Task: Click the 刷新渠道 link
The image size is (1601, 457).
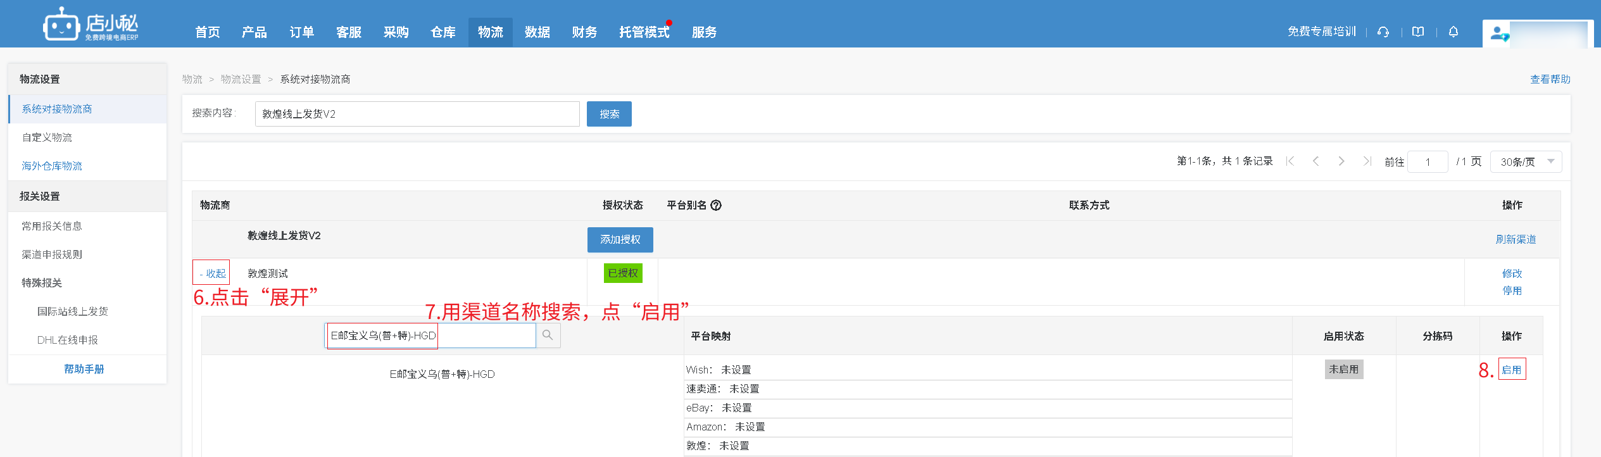Action: click(x=1516, y=239)
